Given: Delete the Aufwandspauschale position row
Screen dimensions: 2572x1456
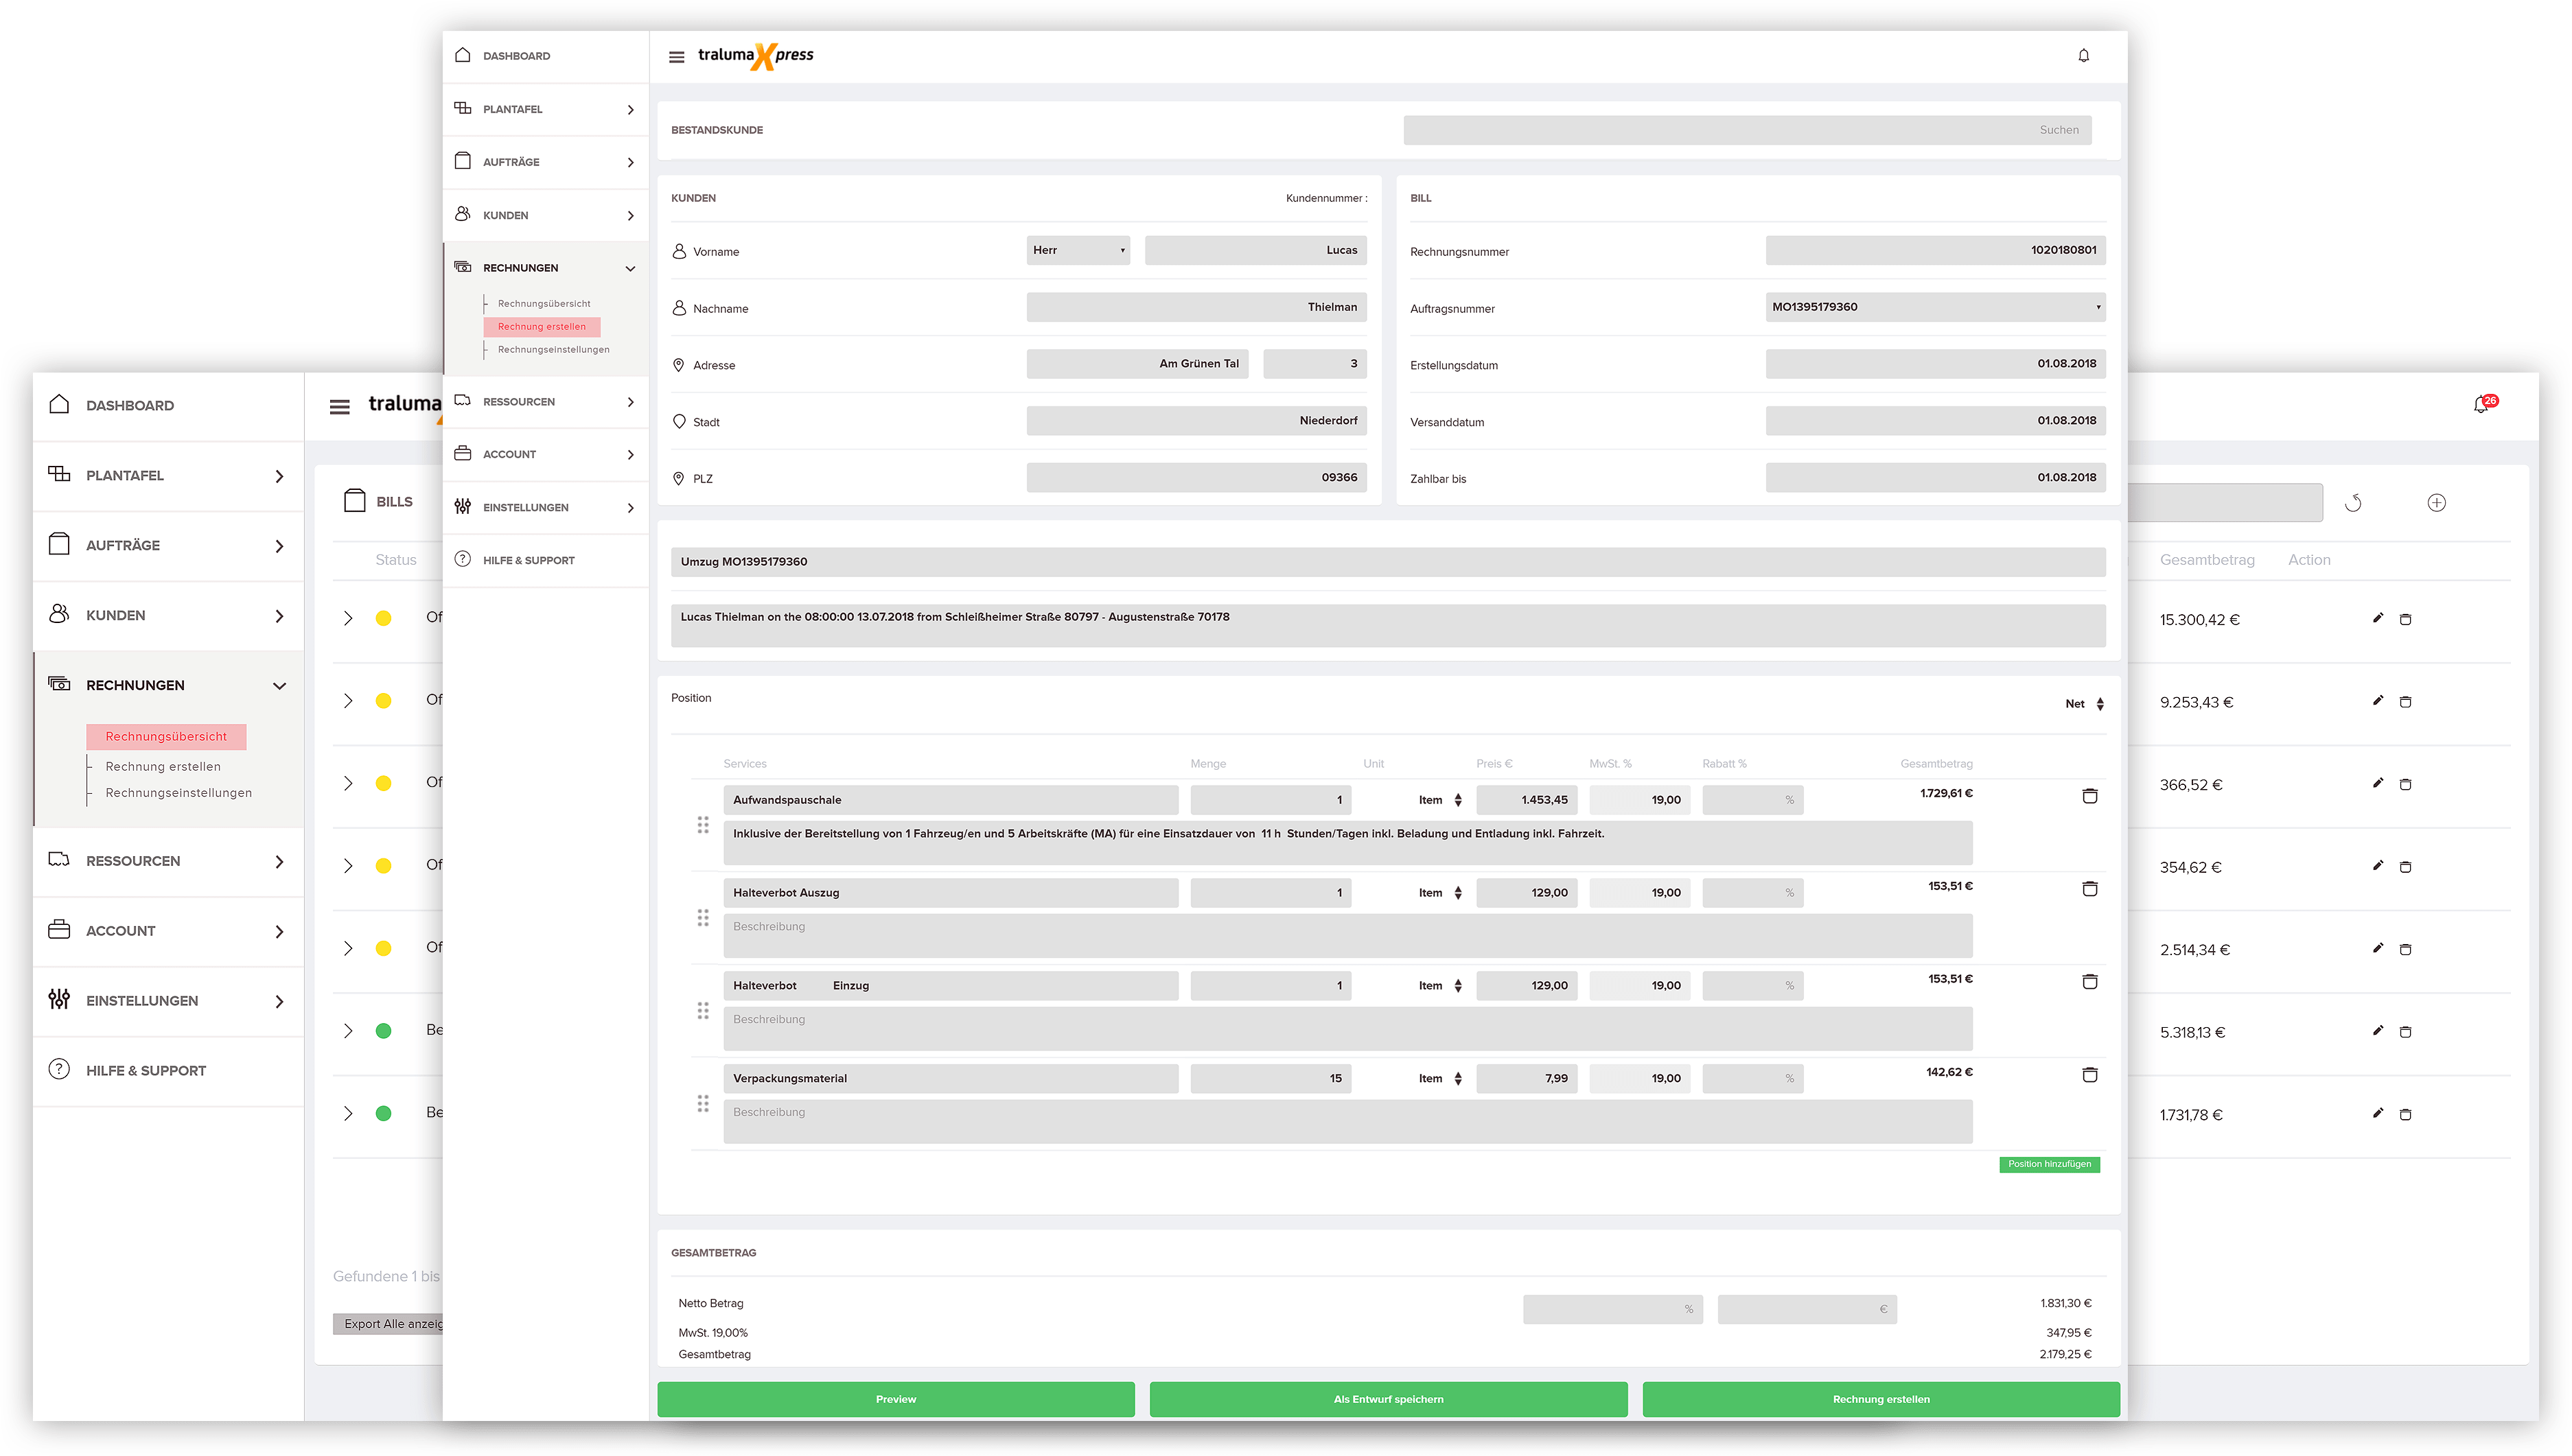Looking at the screenshot, I should point(2090,797).
